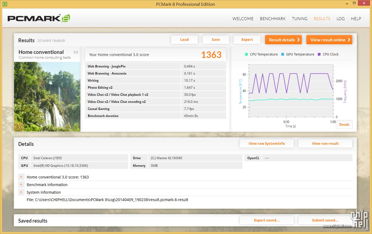372x234 pixels.
Task: Expand Home conventional 3.0 score row
Action: click(x=21, y=177)
